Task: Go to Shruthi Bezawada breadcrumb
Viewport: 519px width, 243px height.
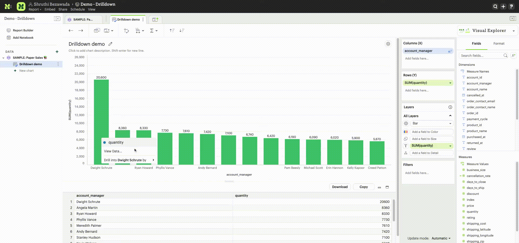Action: pos(52,4)
